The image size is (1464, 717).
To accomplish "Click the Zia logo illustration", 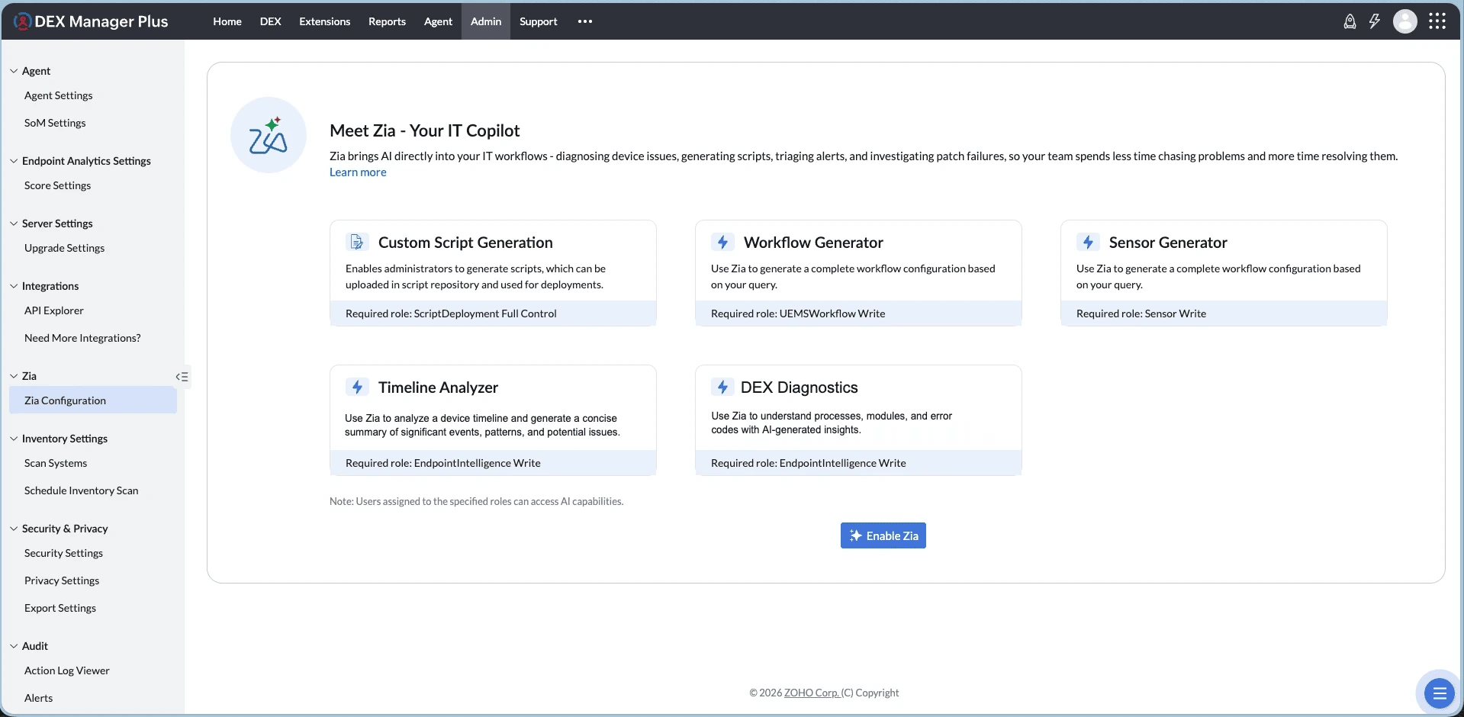I will point(269,135).
